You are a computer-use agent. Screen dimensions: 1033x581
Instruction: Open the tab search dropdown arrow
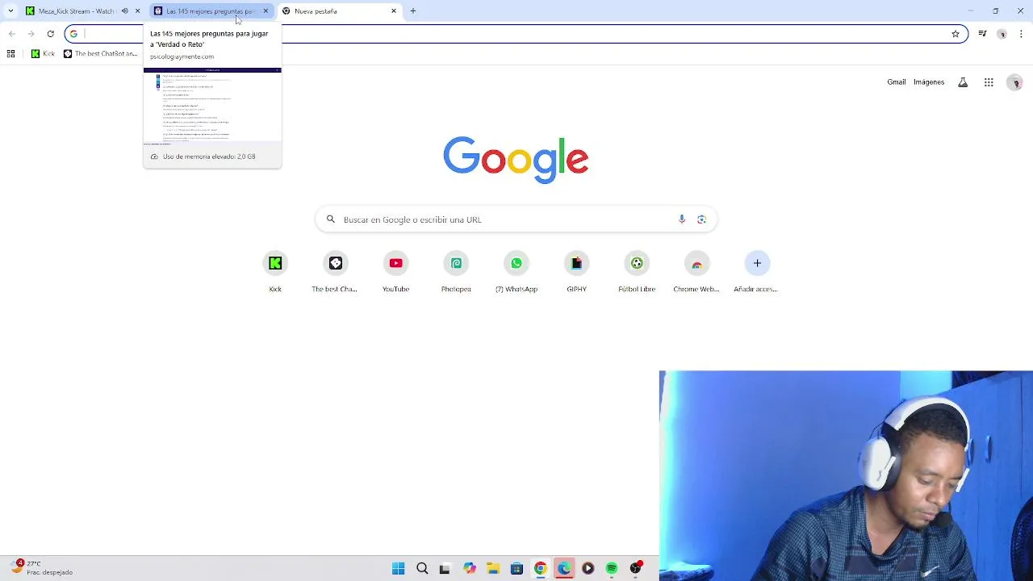(x=10, y=11)
